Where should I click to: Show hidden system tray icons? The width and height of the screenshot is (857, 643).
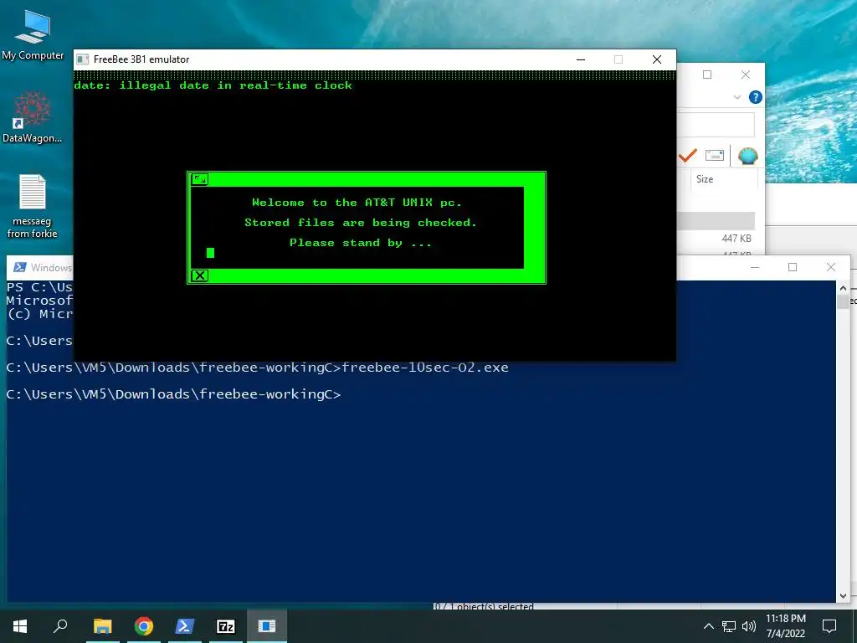[708, 626]
